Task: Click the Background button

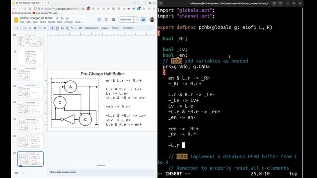Action: pyautogui.click(x=91, y=28)
